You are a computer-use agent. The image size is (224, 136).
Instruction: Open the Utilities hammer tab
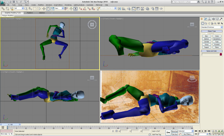(x=221, y=19)
